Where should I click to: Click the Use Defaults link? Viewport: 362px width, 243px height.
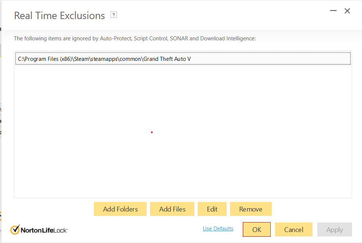[x=218, y=229]
